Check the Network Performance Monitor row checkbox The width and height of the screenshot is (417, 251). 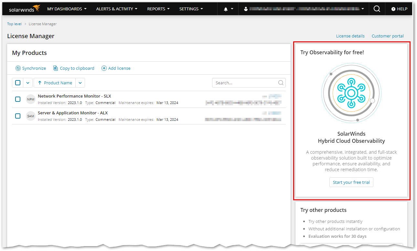[x=18, y=99]
